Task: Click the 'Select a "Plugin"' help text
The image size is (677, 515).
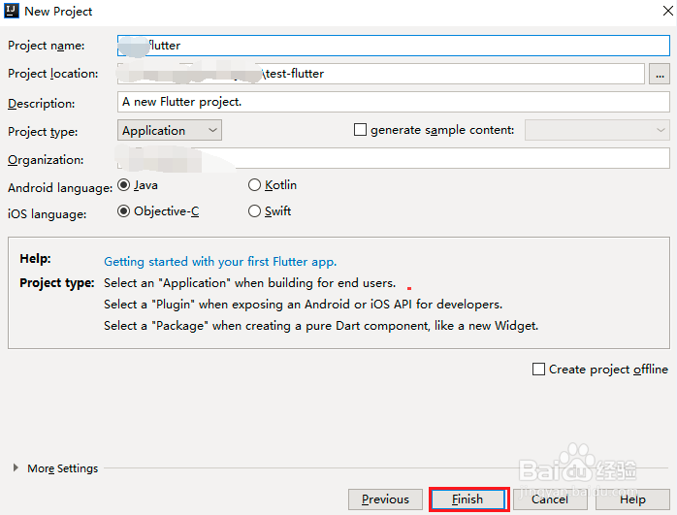Action: 303,305
